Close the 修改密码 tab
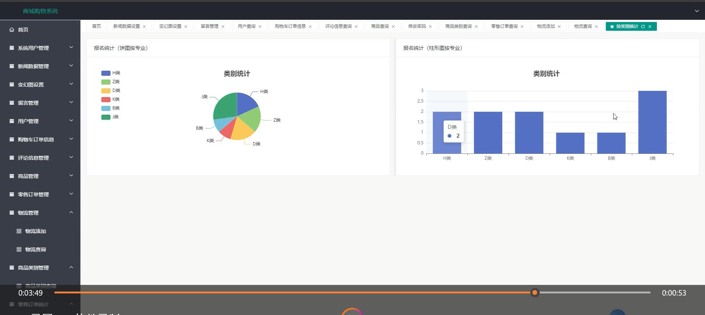The image size is (705, 315). click(x=430, y=26)
